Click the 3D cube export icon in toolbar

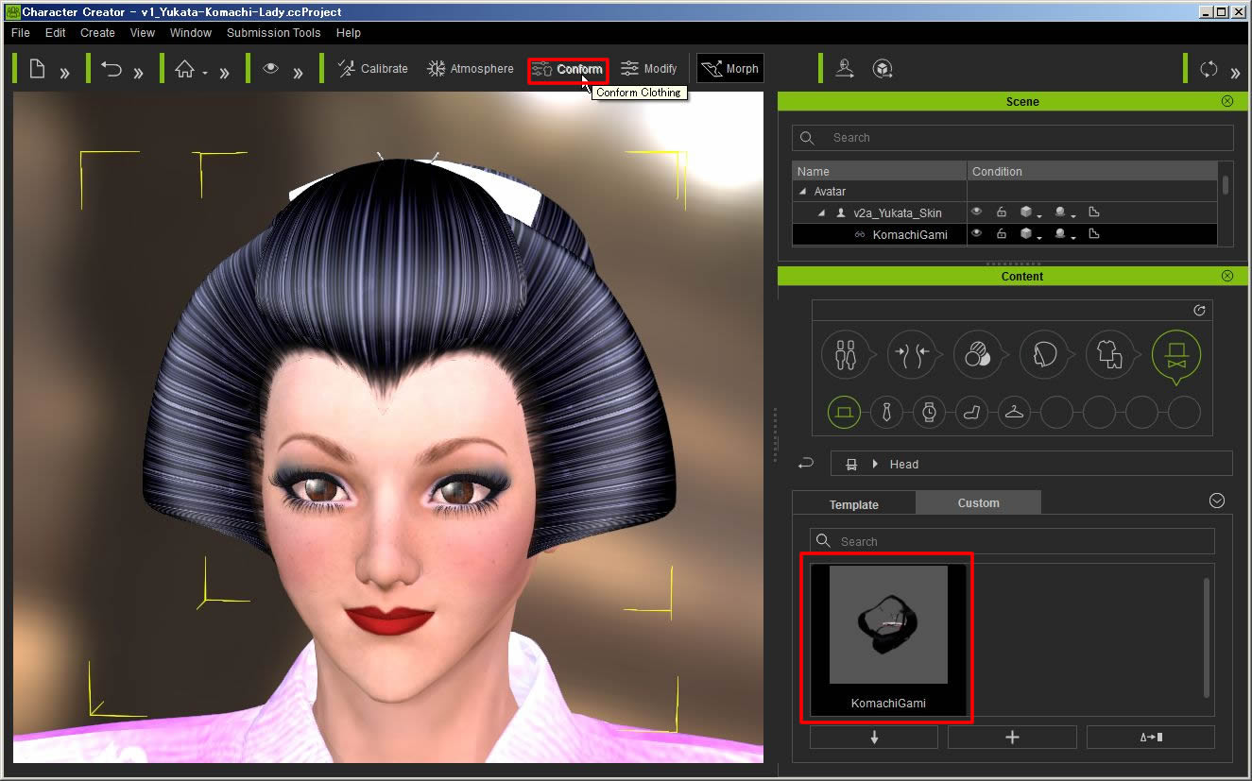[882, 69]
